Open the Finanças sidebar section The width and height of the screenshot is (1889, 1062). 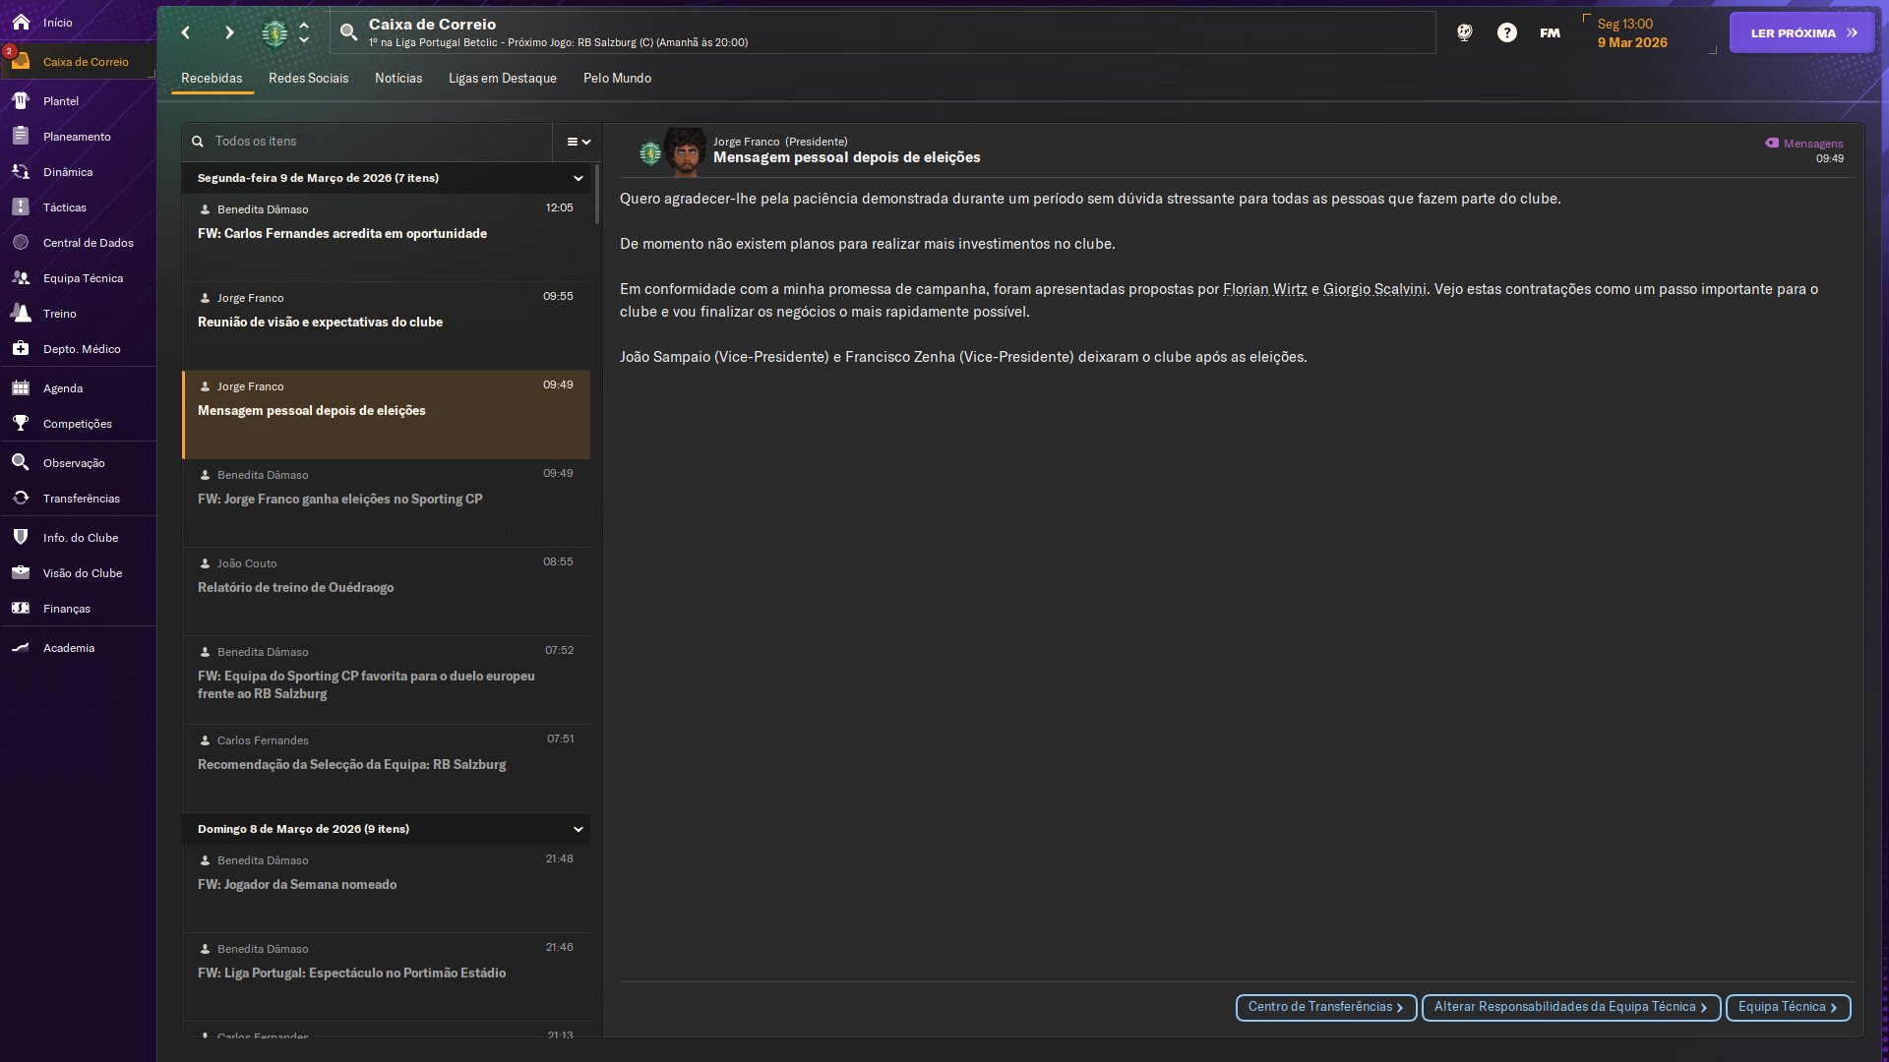pyautogui.click(x=66, y=609)
